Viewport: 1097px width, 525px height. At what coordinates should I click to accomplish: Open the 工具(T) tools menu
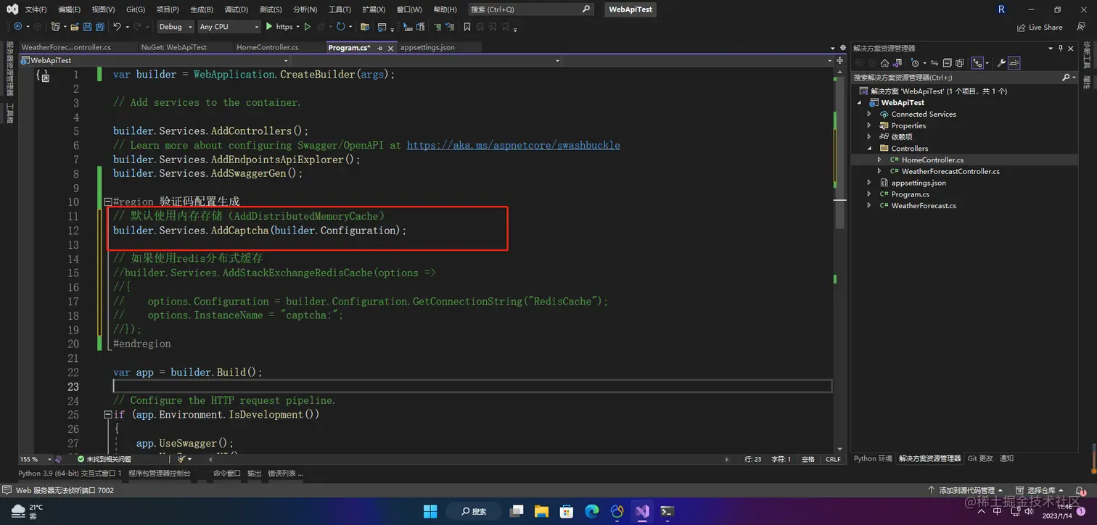(x=340, y=9)
